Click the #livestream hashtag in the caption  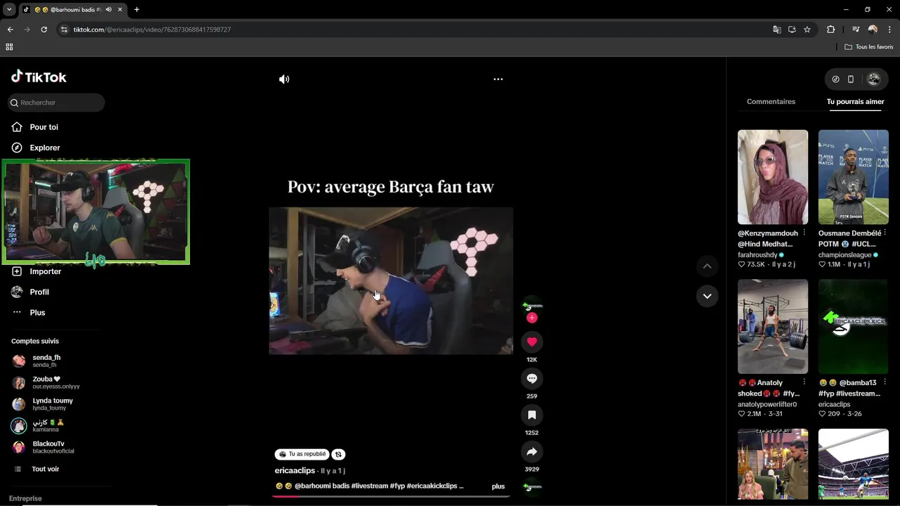370,486
